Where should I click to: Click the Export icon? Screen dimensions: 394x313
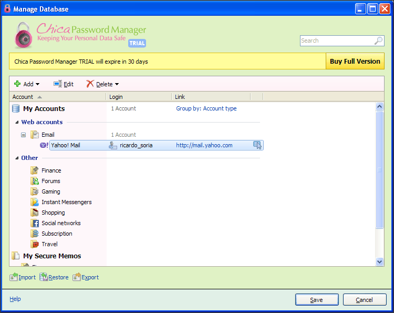pyautogui.click(x=77, y=277)
